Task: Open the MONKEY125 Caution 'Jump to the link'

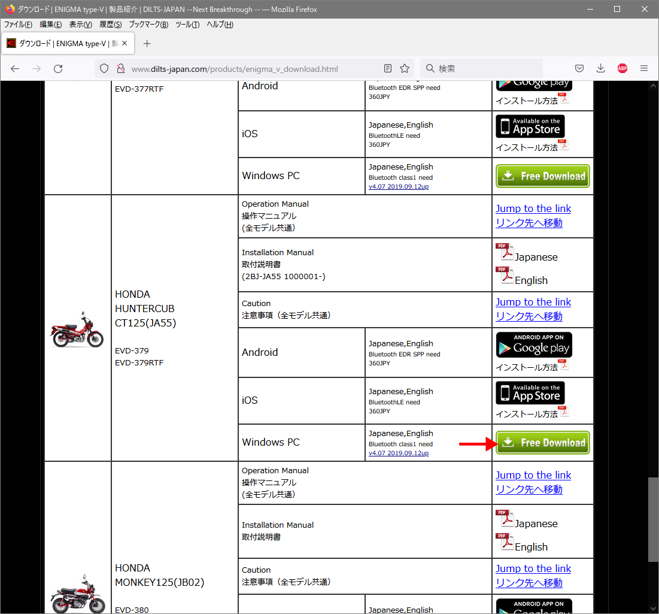Action: [x=533, y=568]
